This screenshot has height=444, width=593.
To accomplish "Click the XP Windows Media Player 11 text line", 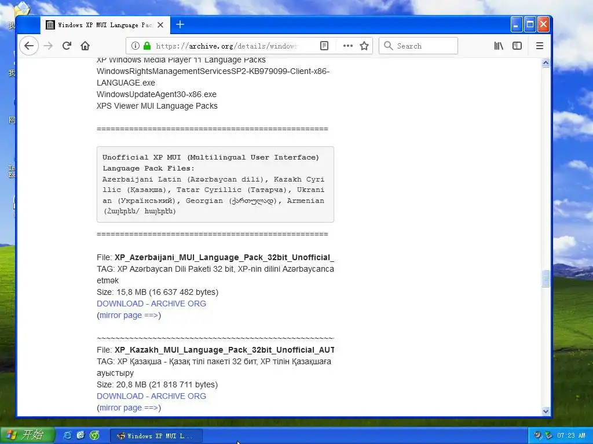I will [181, 60].
